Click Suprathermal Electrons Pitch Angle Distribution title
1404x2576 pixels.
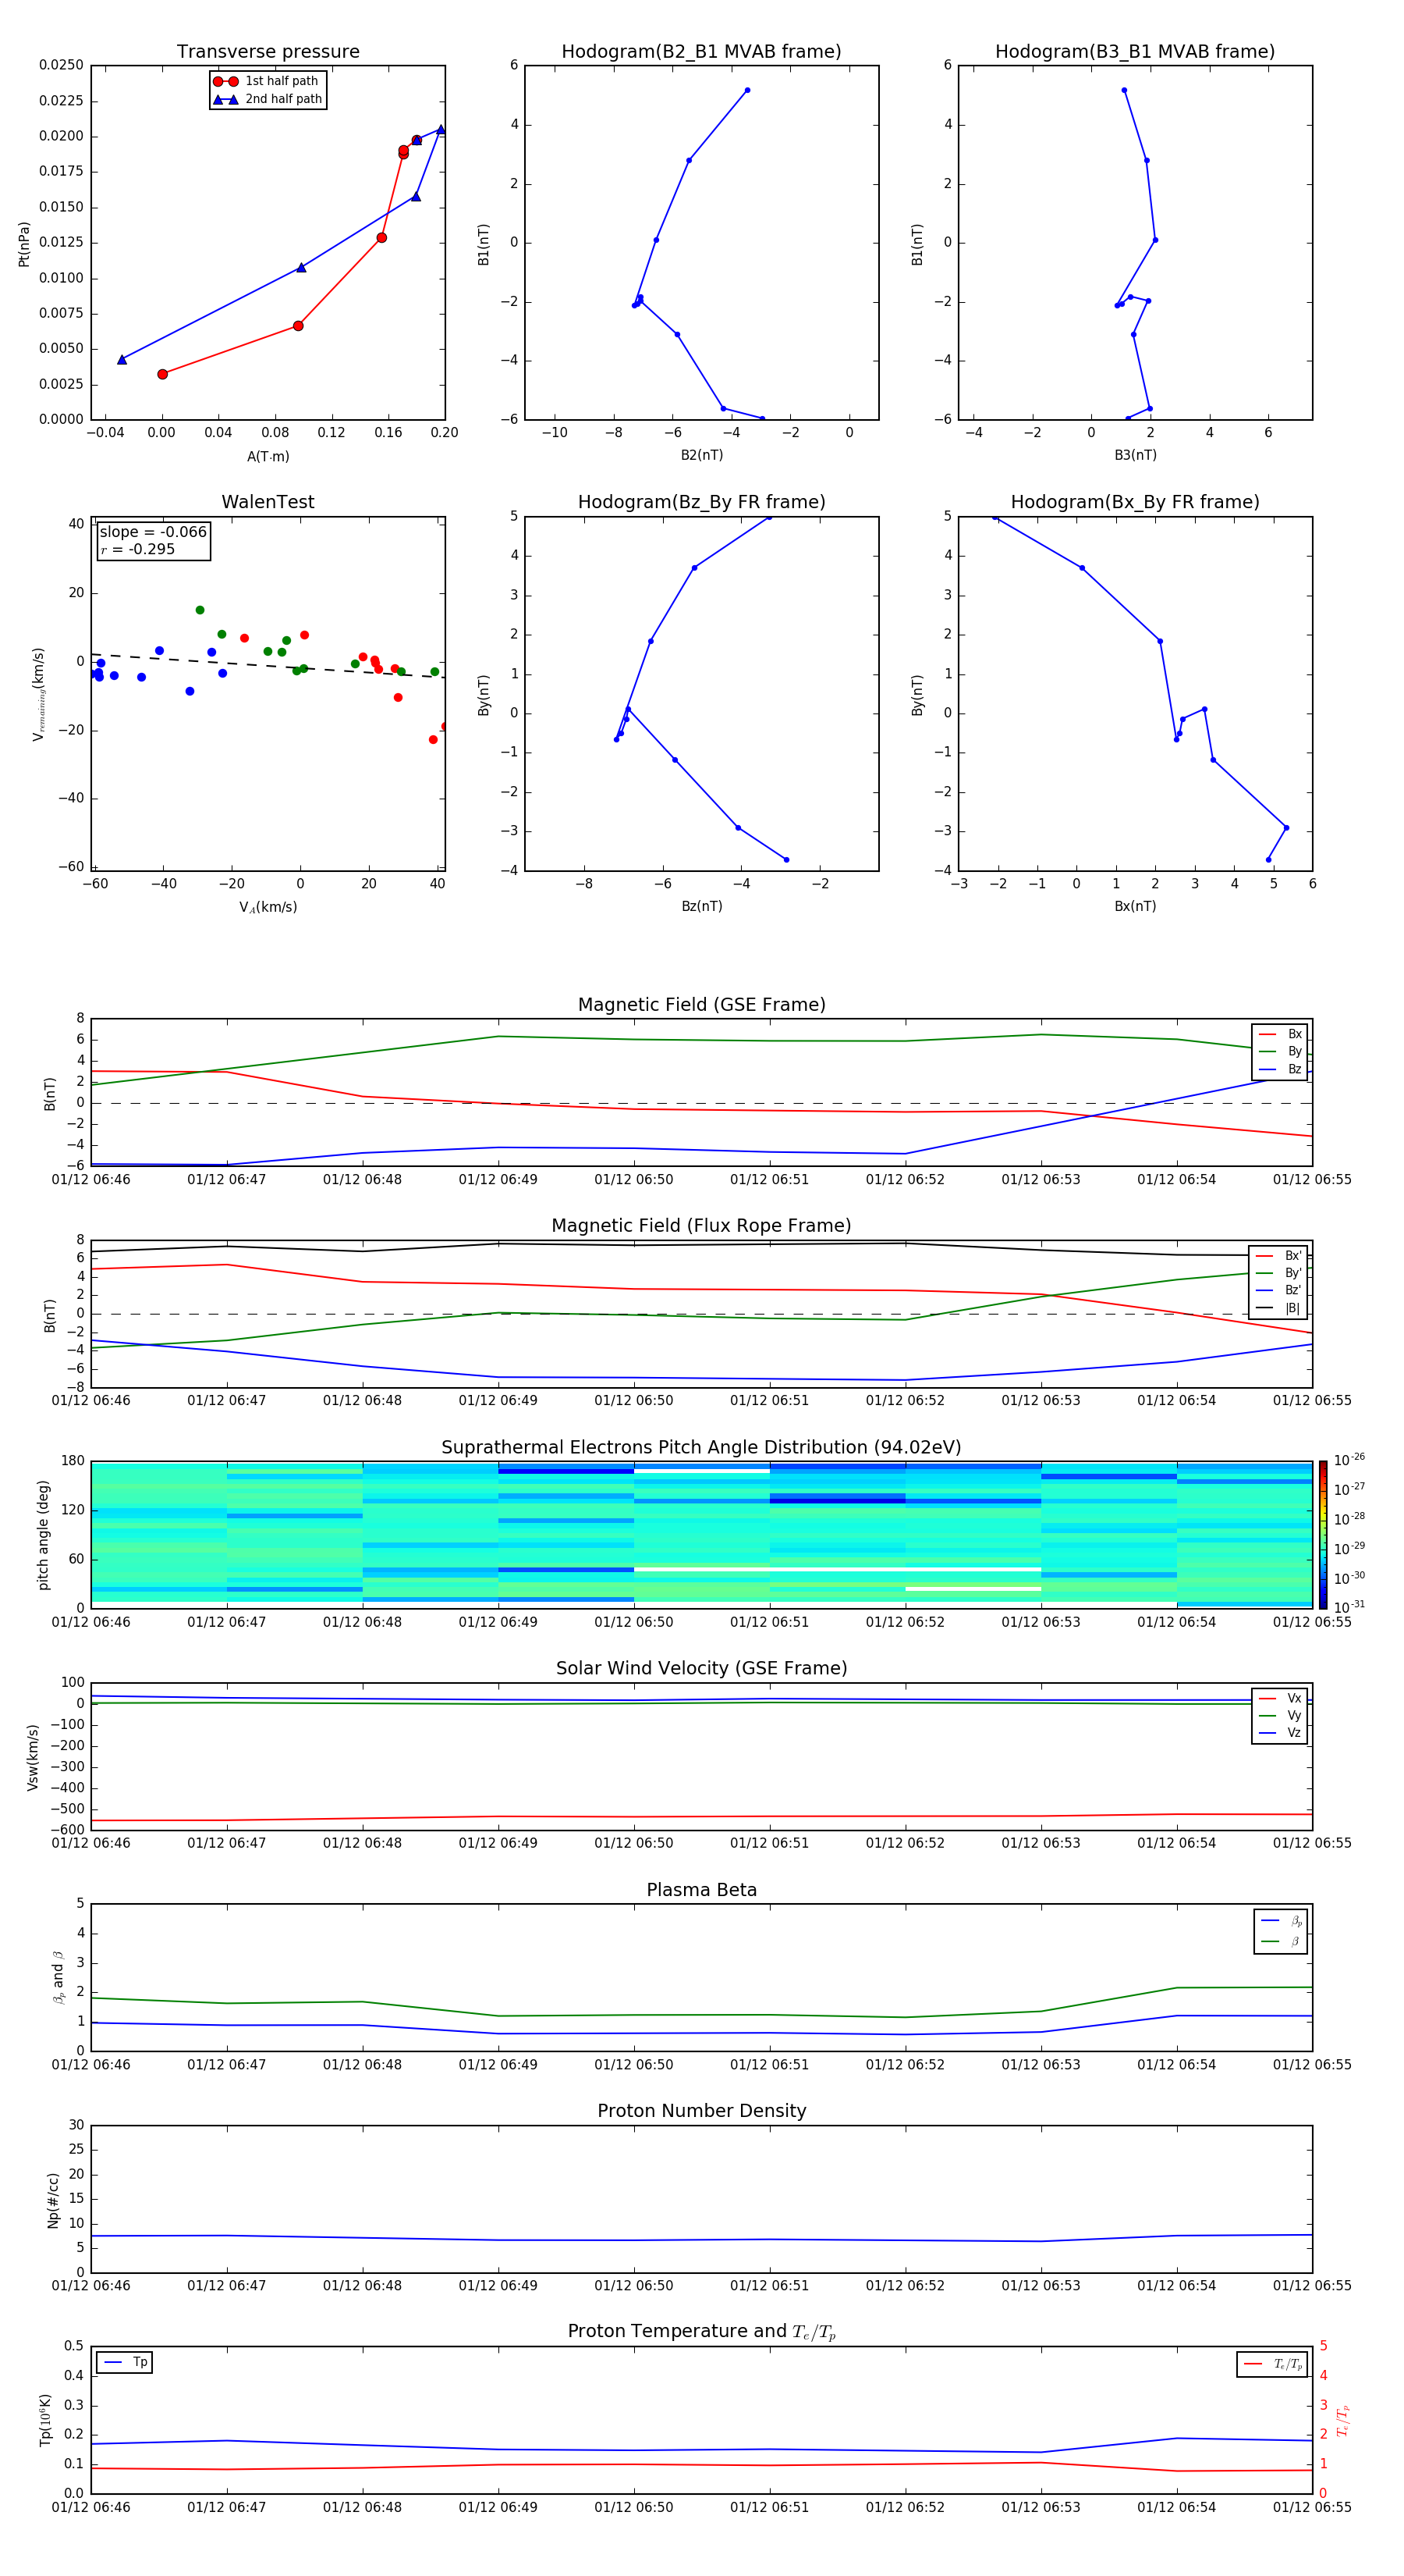pos(701,1448)
